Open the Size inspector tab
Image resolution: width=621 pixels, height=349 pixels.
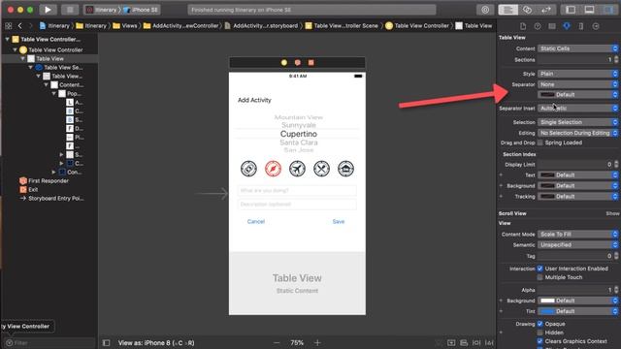(581, 26)
